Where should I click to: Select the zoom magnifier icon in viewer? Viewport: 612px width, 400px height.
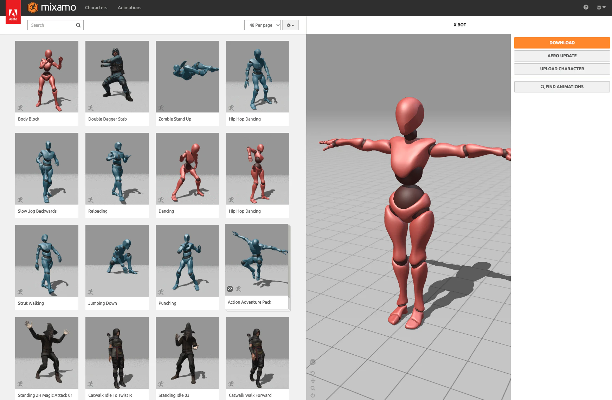tap(313, 388)
